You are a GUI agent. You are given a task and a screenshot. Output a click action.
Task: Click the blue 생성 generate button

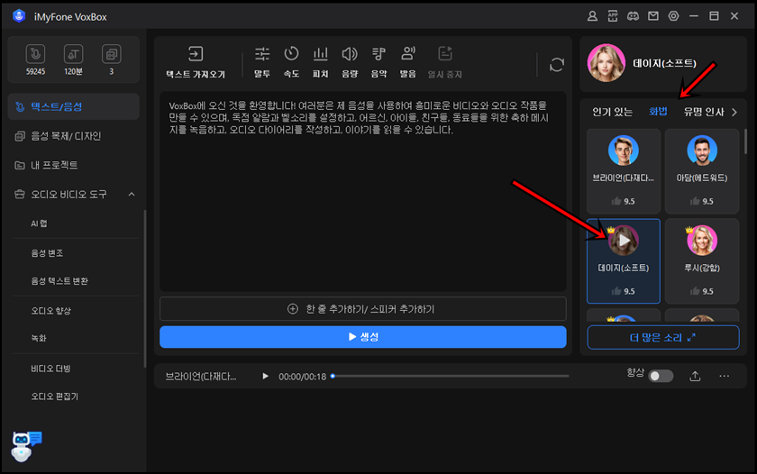(x=362, y=336)
